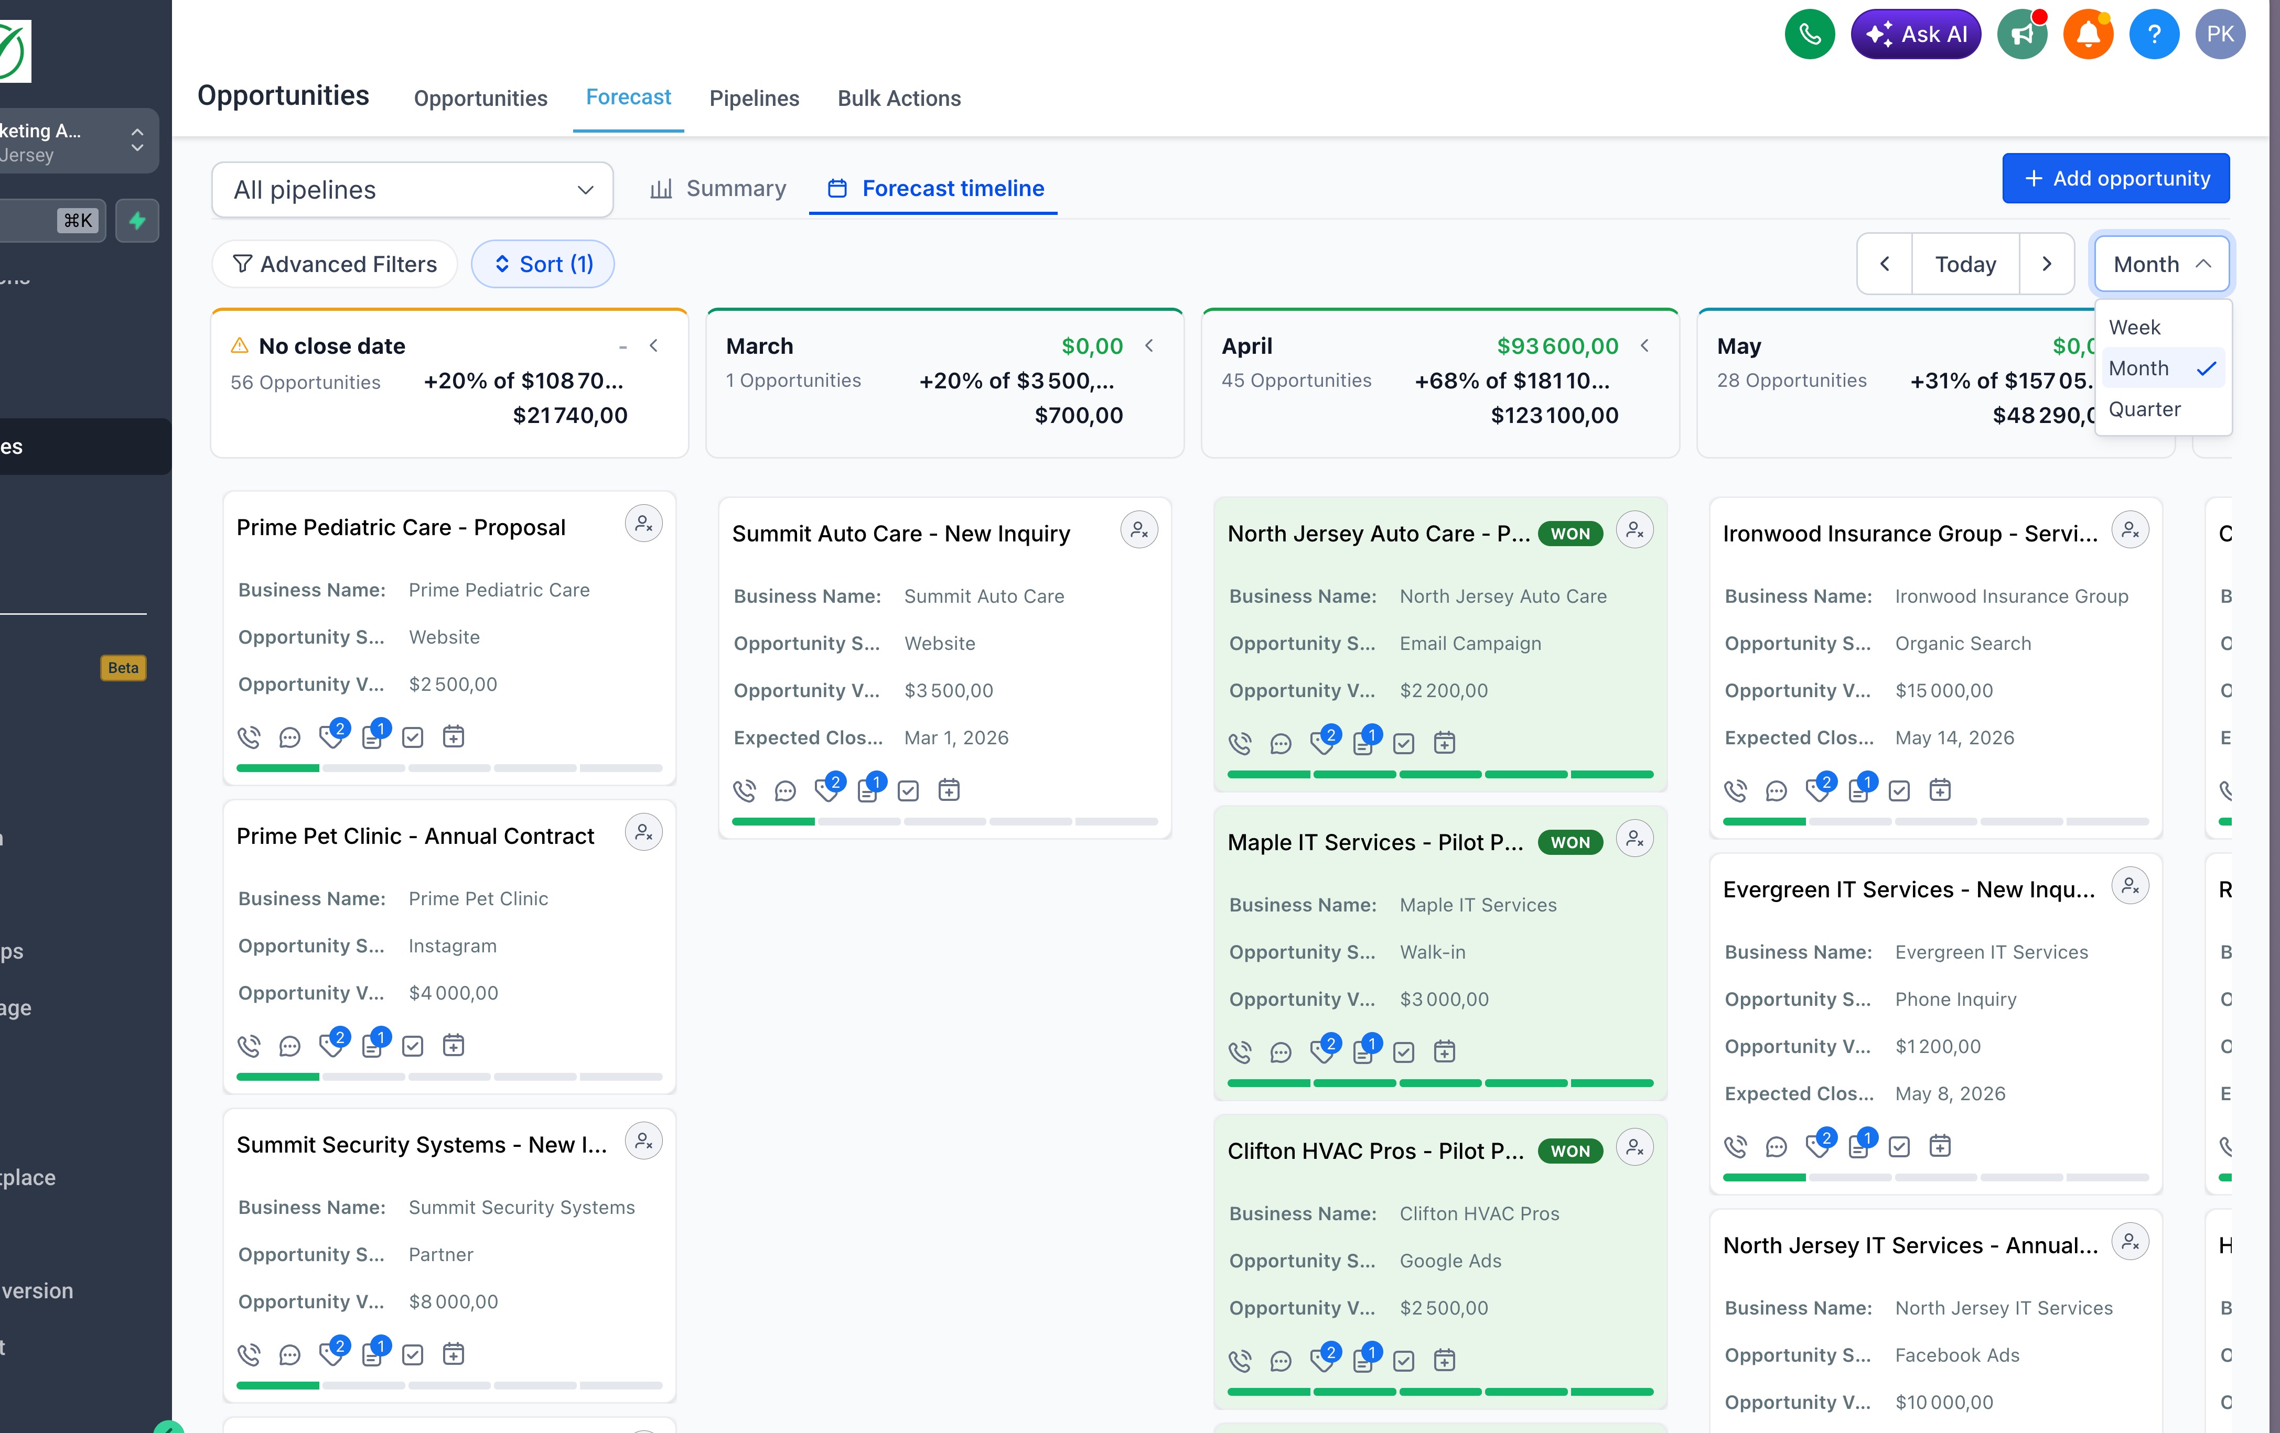Screen dimensions: 2280x1433
Task: Click the task checkbox icon on Maple IT Services card
Action: point(1403,1051)
